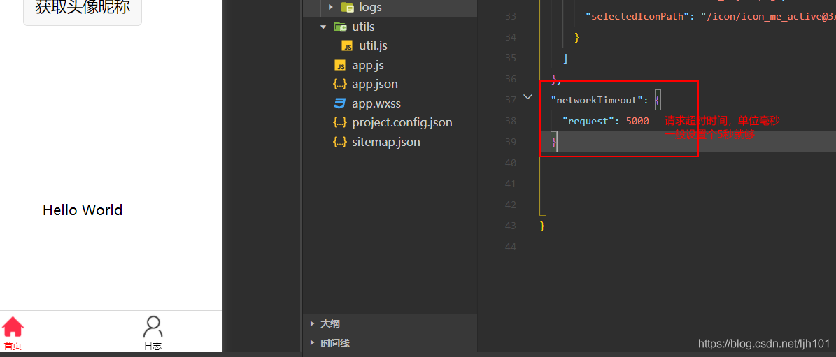The image size is (836, 357).
Task: Click the braces icon beside sitemap.json
Action: pos(339,142)
